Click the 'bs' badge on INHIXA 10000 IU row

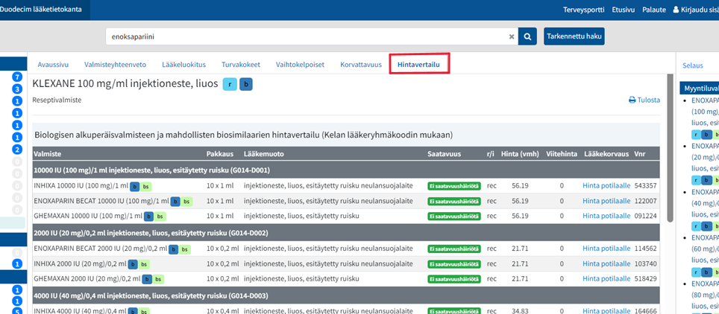pos(147,186)
